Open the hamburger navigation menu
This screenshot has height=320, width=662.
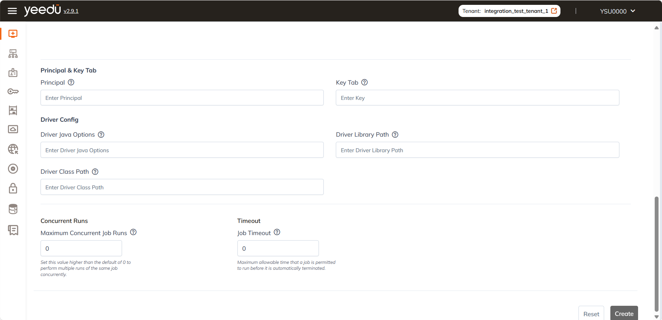12,11
